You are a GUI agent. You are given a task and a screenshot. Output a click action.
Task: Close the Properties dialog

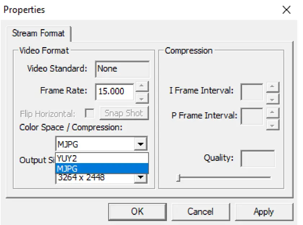tap(286, 10)
